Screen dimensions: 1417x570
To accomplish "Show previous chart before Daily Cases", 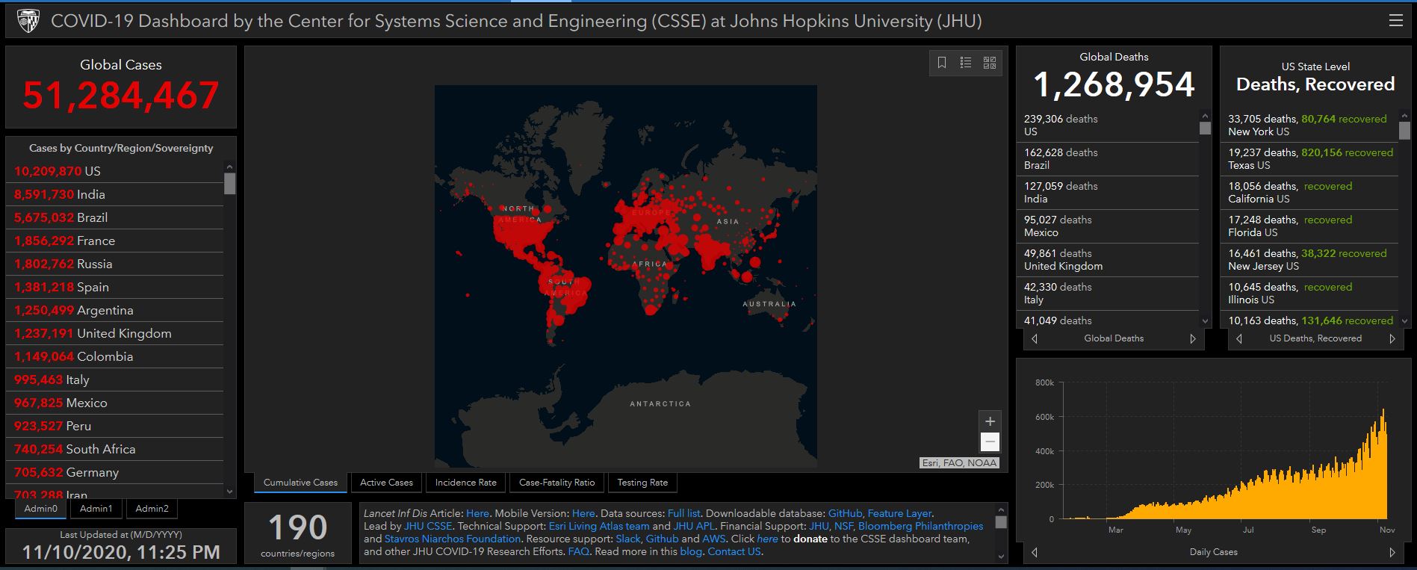I will pyautogui.click(x=1035, y=552).
